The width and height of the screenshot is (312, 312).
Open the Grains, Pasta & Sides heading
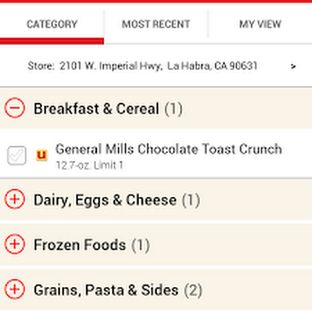click(x=106, y=290)
